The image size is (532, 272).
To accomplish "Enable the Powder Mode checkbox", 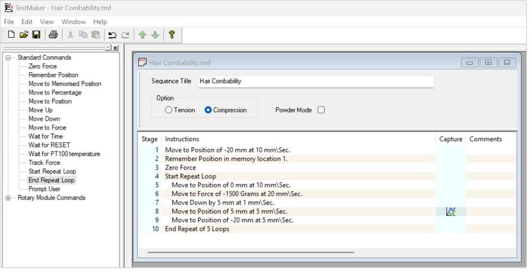I will coord(321,110).
